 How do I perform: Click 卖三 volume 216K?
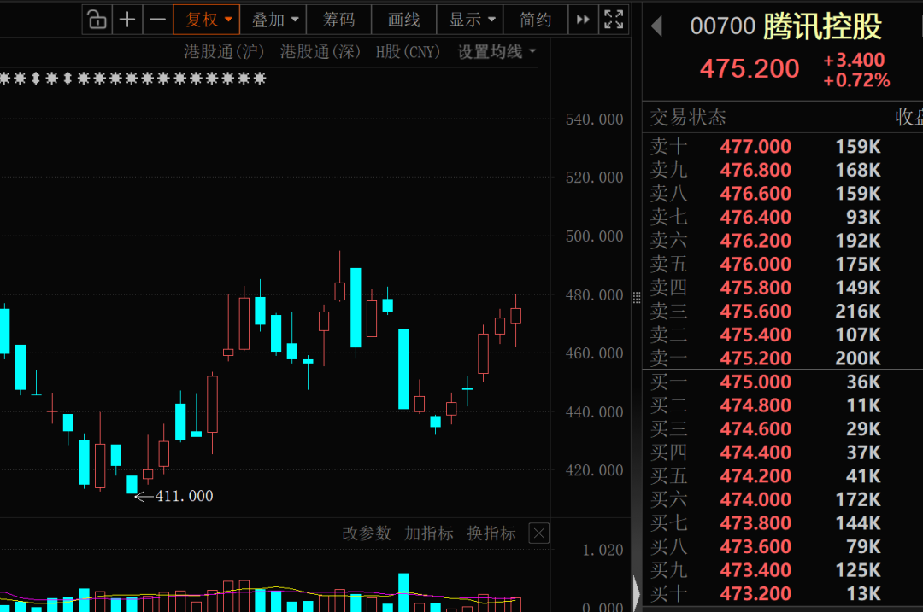coord(858,311)
